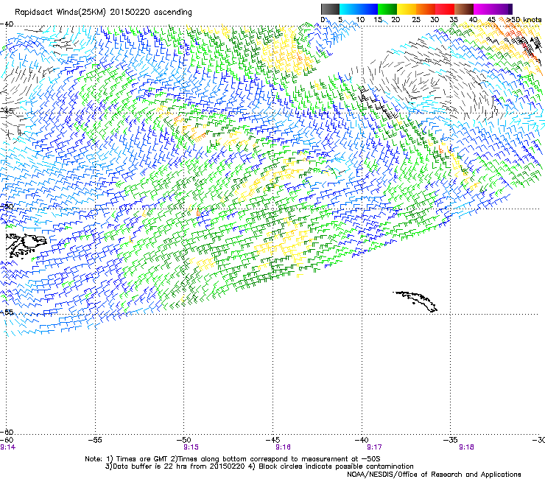The width and height of the screenshot is (545, 479).
Task: Click the South Georgia island outline
Action: pos(415,301)
